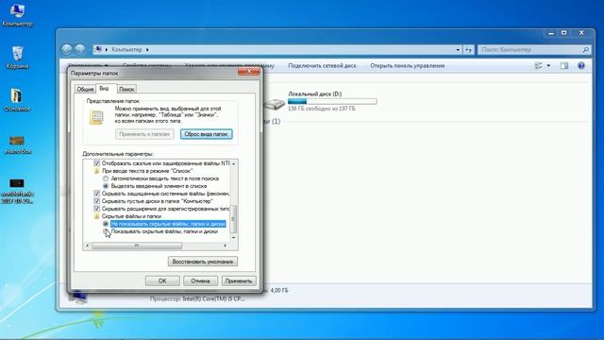Click the Восстановить умолчания button
Viewport: 604px width, 340px height.
pos(203,262)
